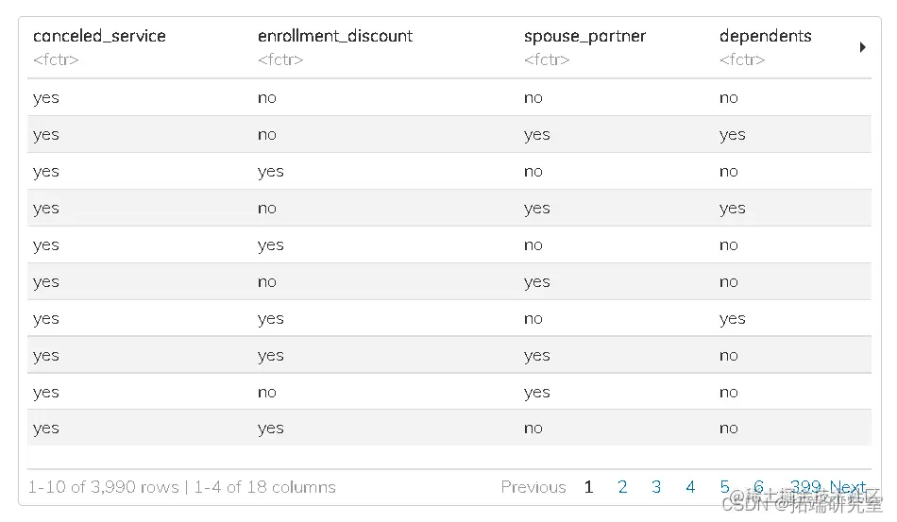The height and width of the screenshot is (522, 897).
Task: Click the dependents column header
Action: click(x=765, y=37)
